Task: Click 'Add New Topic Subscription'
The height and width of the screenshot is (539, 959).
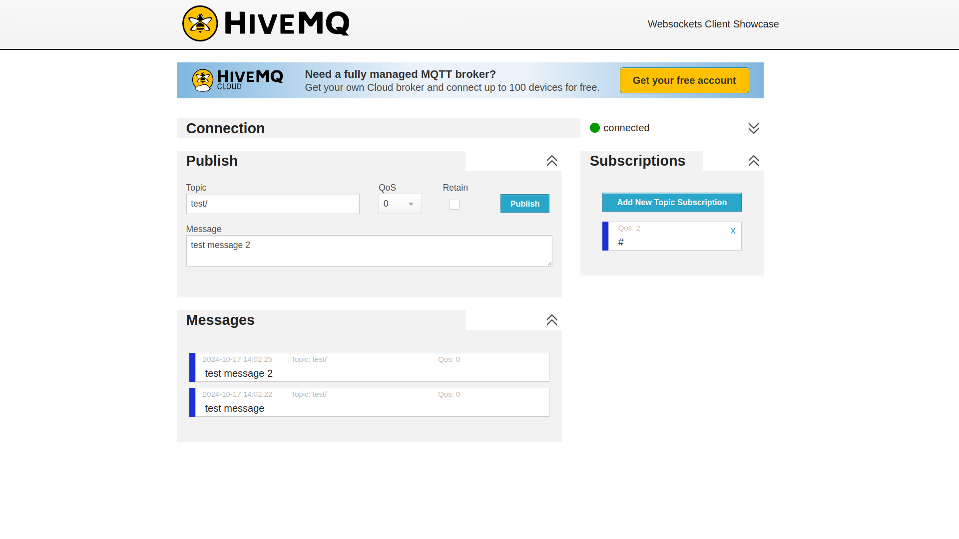Action: click(671, 202)
